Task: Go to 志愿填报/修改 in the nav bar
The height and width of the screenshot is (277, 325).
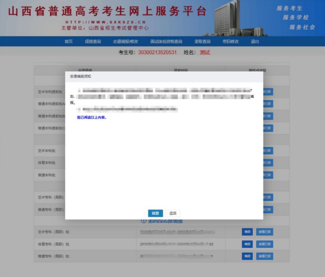Action: [x=125, y=42]
